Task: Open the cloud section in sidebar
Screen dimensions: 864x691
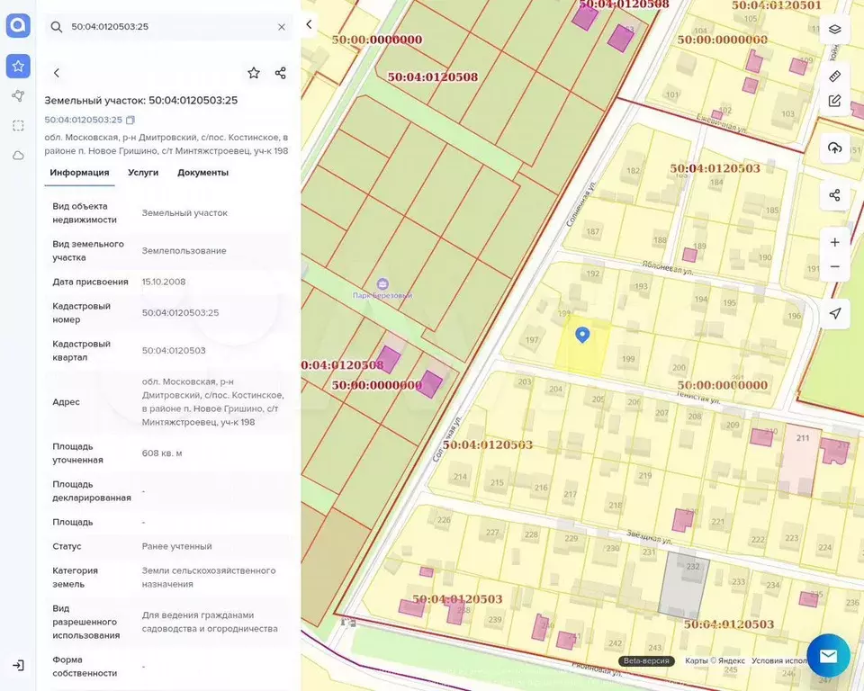Action: (18, 155)
